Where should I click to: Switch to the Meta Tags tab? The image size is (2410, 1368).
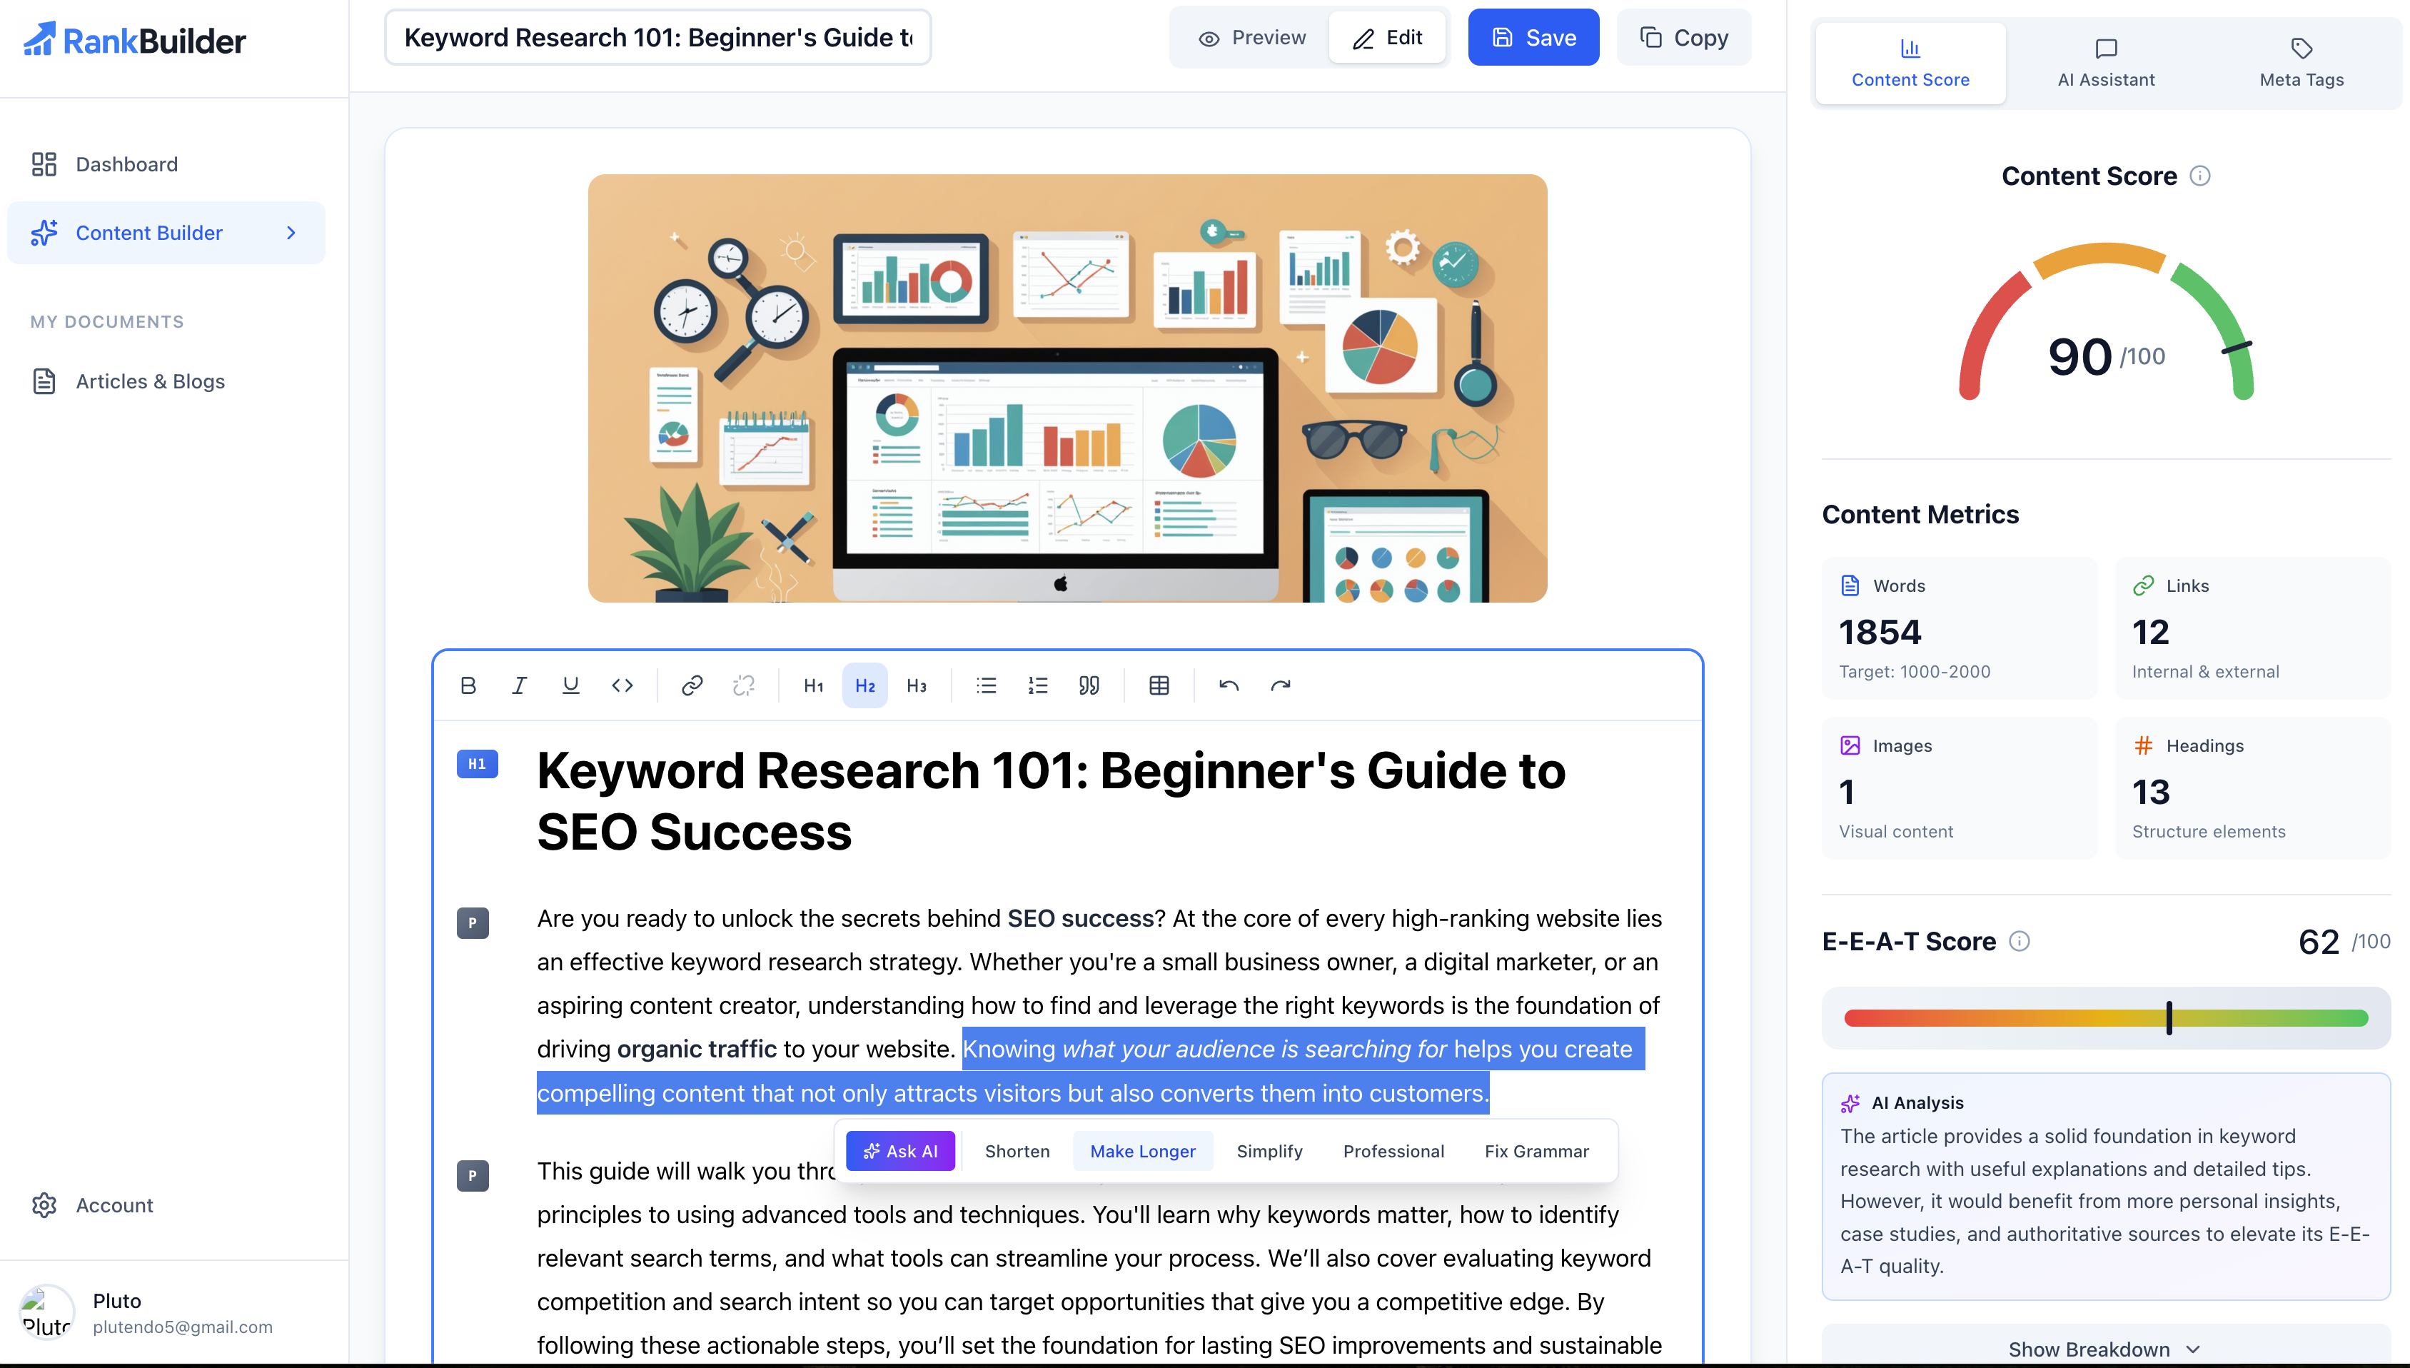click(2301, 63)
